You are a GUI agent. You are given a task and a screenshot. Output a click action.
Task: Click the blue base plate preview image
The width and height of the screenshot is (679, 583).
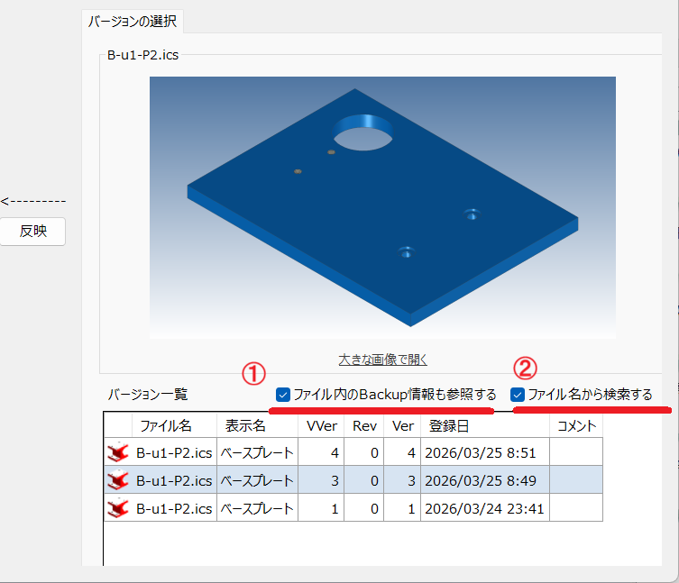pyautogui.click(x=382, y=207)
